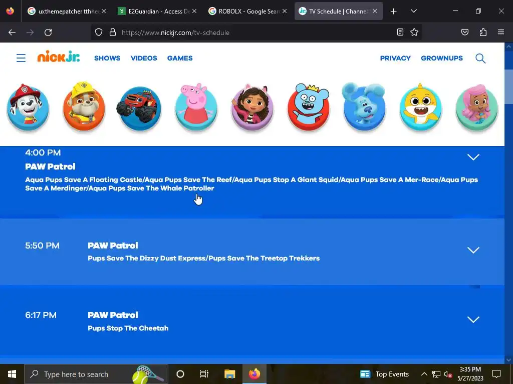Go to the Nick Jr. logo homepage

pos(59,56)
